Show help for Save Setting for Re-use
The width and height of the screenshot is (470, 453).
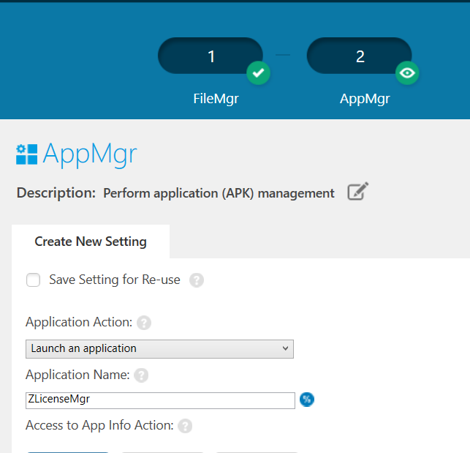tap(197, 280)
